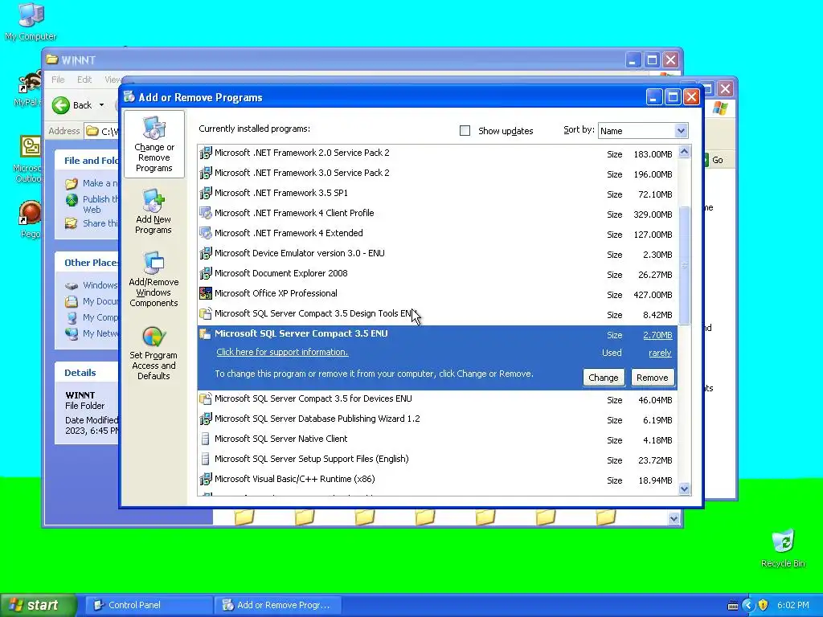Open Set Program Access and Defaults icon
The image size is (823, 617).
point(154,353)
